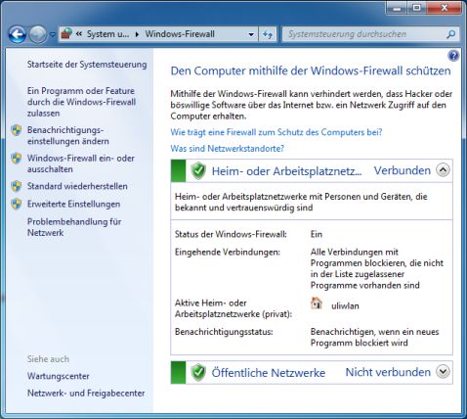This screenshot has height=419, width=467.
Task: Minimize the Windows-Firewall window
Action: (x=397, y=8)
